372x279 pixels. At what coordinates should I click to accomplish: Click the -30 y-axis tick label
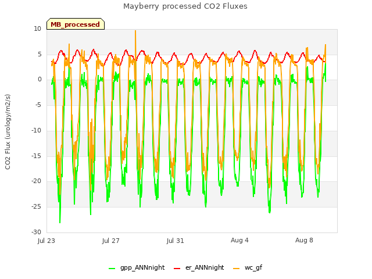pyautogui.click(x=36, y=232)
